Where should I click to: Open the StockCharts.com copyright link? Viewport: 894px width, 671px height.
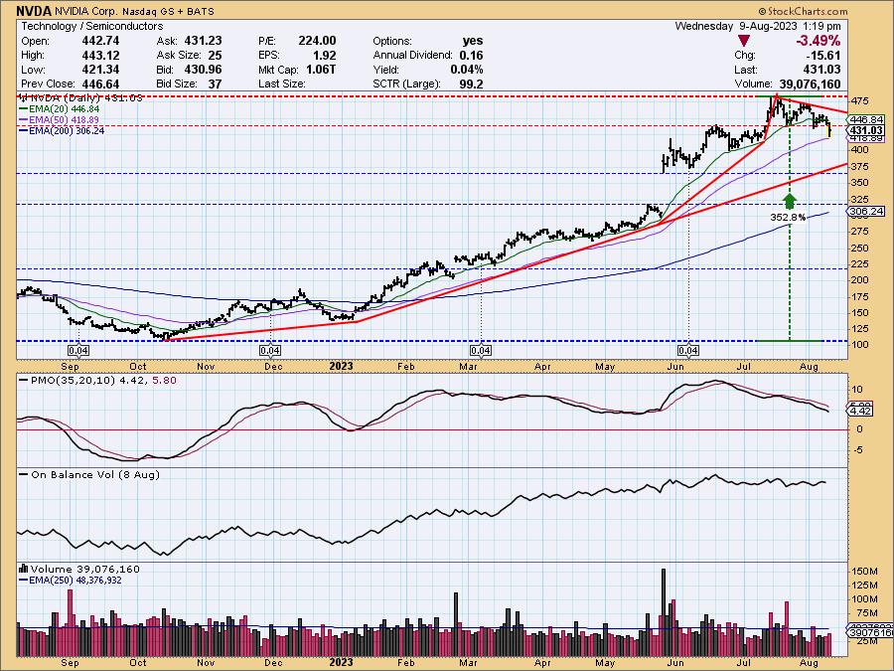point(803,11)
